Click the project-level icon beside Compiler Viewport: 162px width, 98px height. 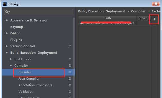(70, 66)
